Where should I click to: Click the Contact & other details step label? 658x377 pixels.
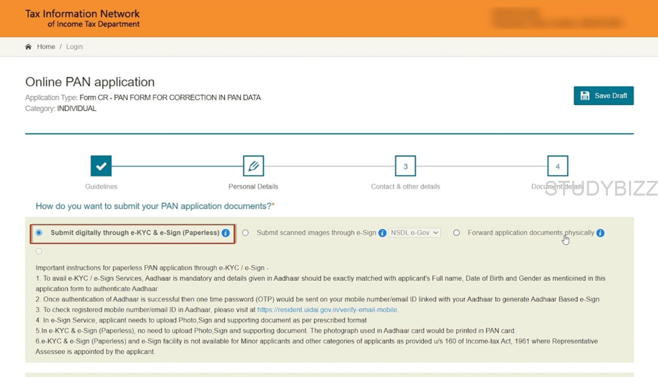pyautogui.click(x=405, y=187)
